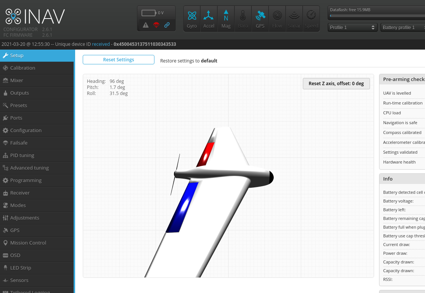Click the Dataflash free space bar

[x=377, y=16]
